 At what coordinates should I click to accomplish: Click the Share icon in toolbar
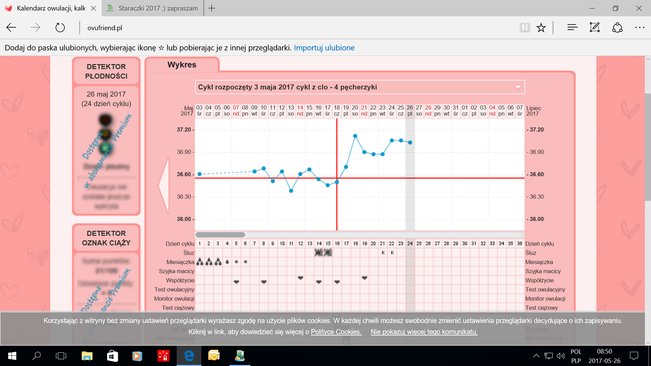tap(617, 27)
